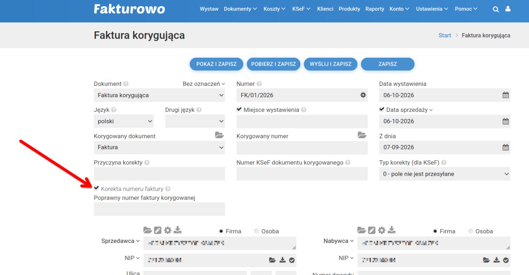Browse documents folder beside Korygowany dokument
Image resolution: width=529 pixels, height=275 pixels.
[219, 135]
